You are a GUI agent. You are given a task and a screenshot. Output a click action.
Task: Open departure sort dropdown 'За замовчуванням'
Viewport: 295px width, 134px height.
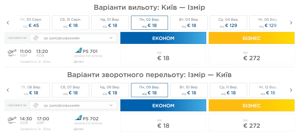[73, 38]
